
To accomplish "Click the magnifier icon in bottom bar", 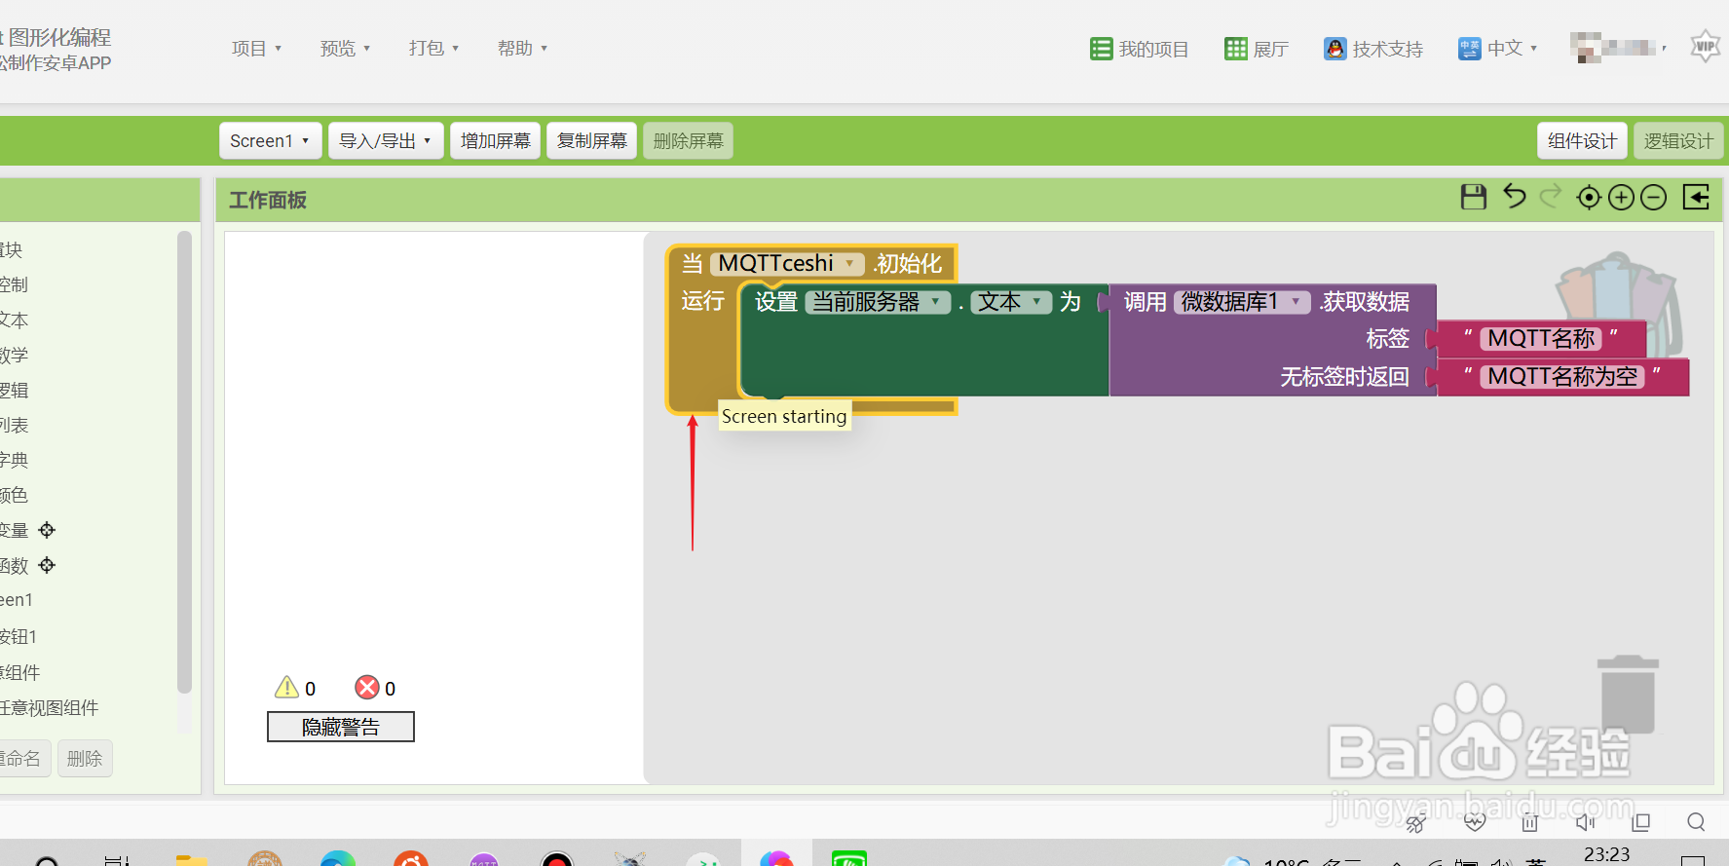I will pos(1696,823).
